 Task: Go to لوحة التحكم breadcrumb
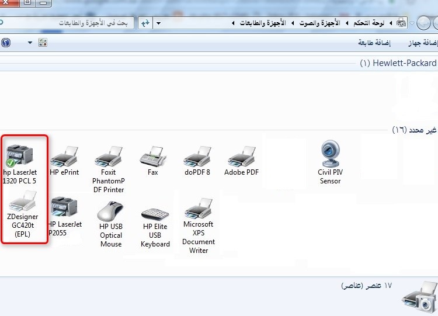pyautogui.click(x=369, y=23)
